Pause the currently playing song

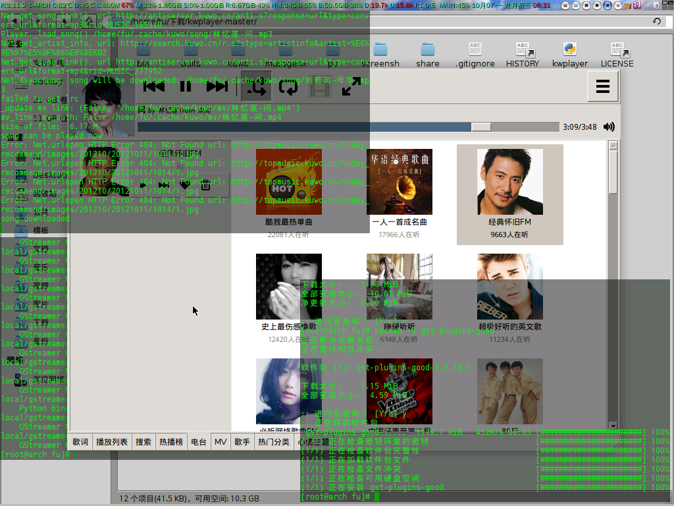click(185, 87)
